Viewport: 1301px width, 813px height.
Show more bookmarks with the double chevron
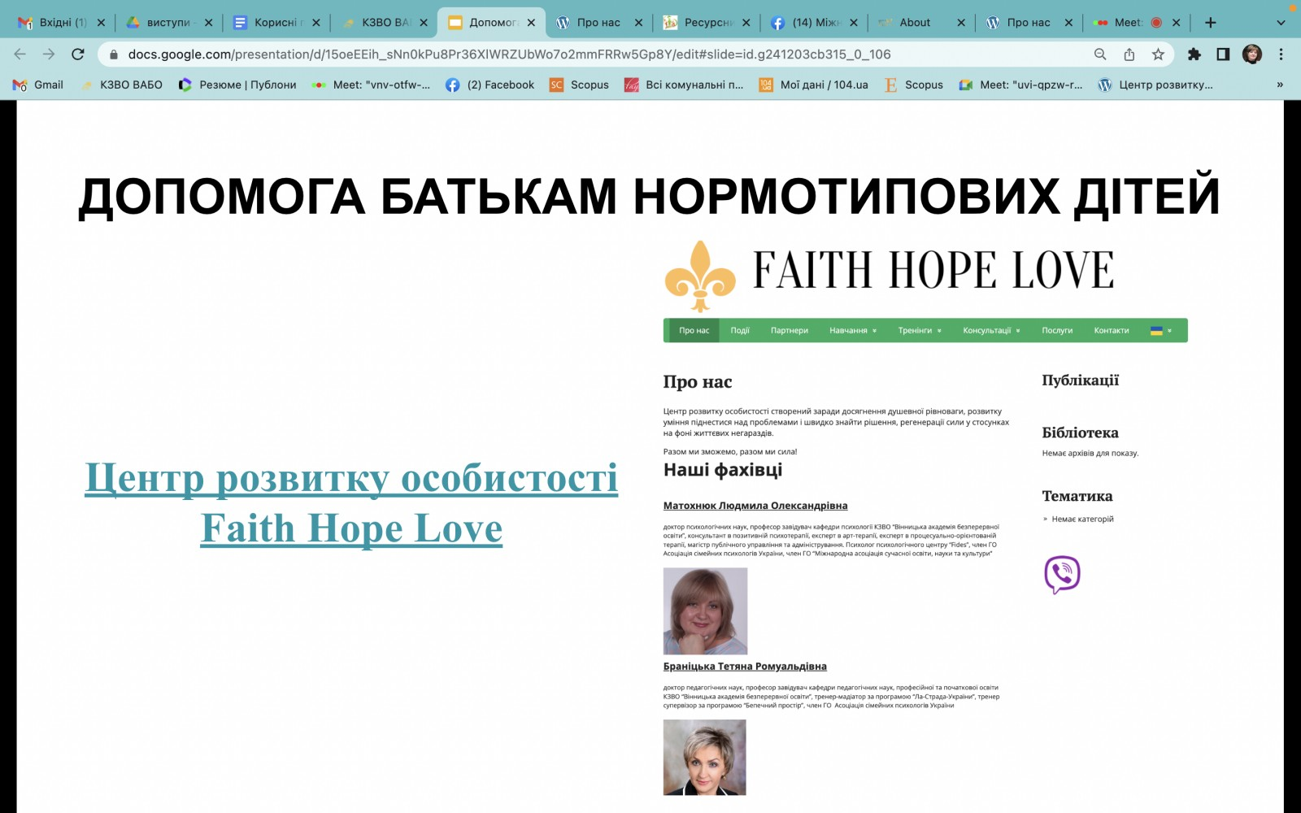click(1280, 85)
